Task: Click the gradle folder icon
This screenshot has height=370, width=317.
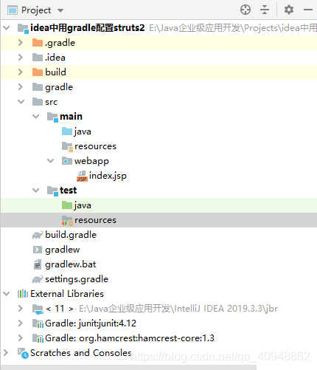Action: pyautogui.click(x=38, y=87)
